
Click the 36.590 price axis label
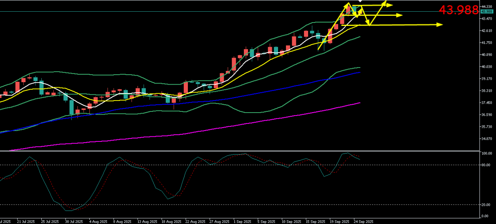[486, 115]
